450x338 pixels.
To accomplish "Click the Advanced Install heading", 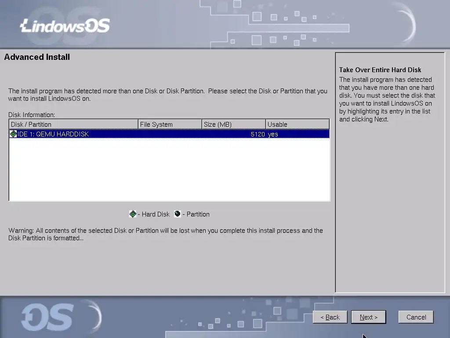I will tap(37, 57).
